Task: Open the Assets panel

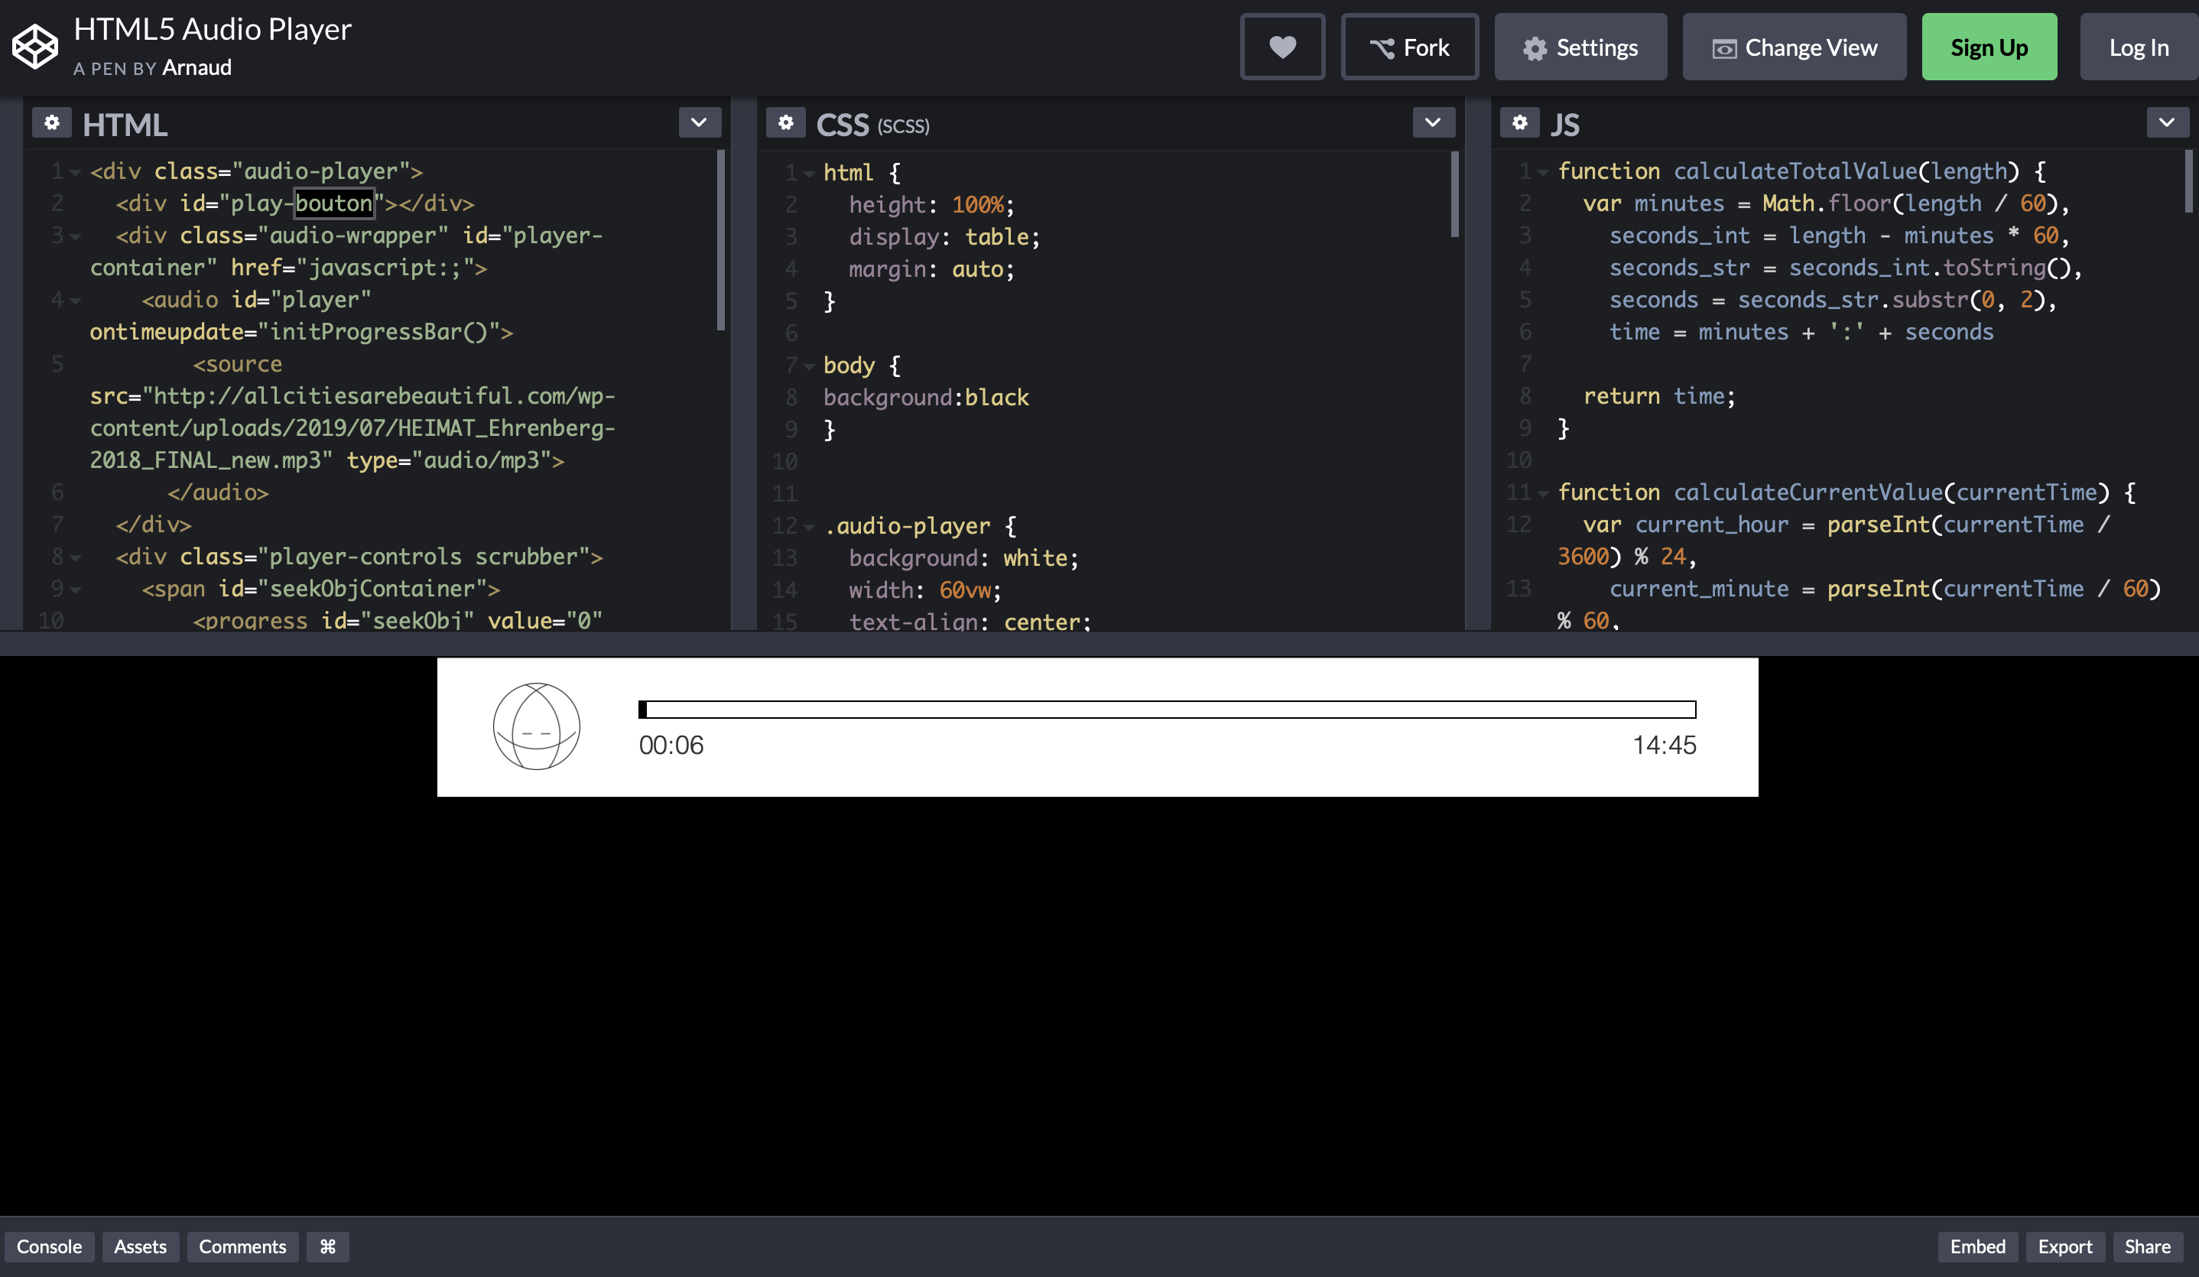Action: click(140, 1246)
